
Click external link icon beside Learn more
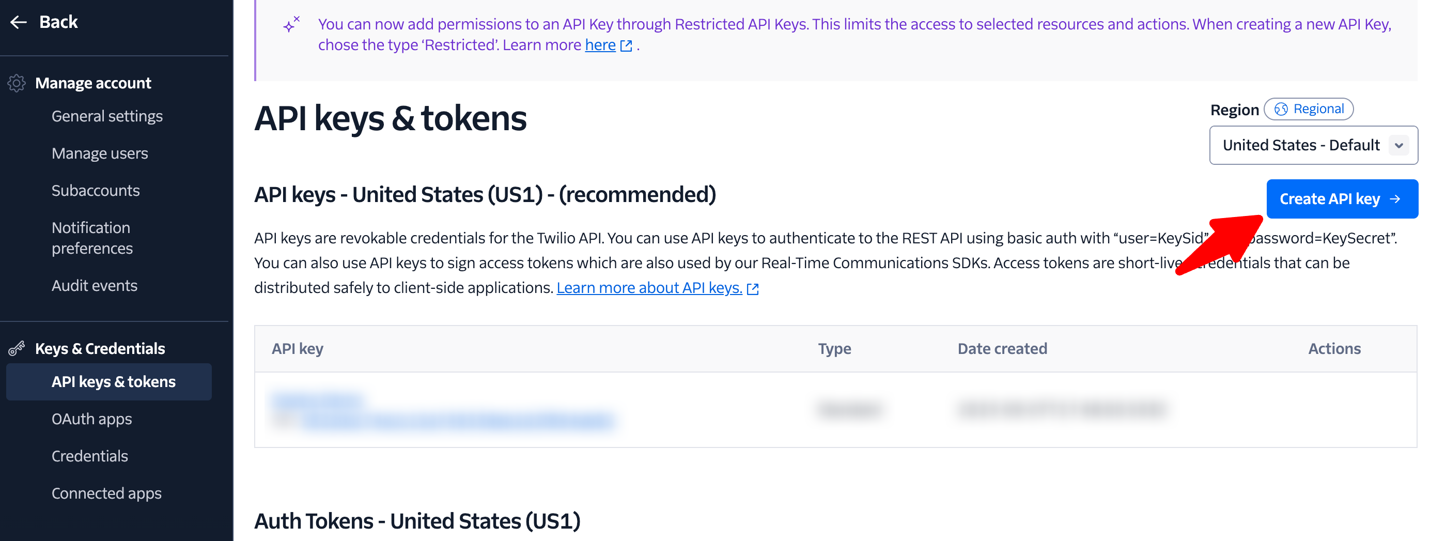click(753, 289)
